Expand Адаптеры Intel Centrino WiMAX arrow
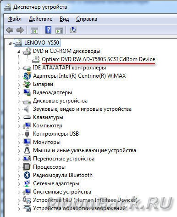Screen dimensions: 177x217 coord(19,76)
